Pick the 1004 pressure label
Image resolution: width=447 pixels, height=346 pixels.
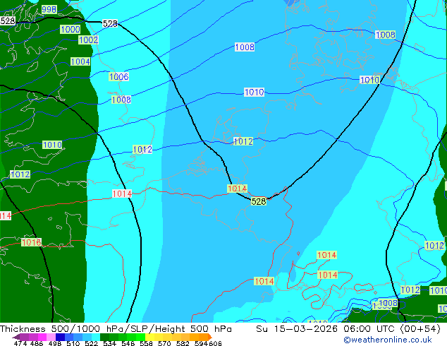pyautogui.click(x=80, y=61)
